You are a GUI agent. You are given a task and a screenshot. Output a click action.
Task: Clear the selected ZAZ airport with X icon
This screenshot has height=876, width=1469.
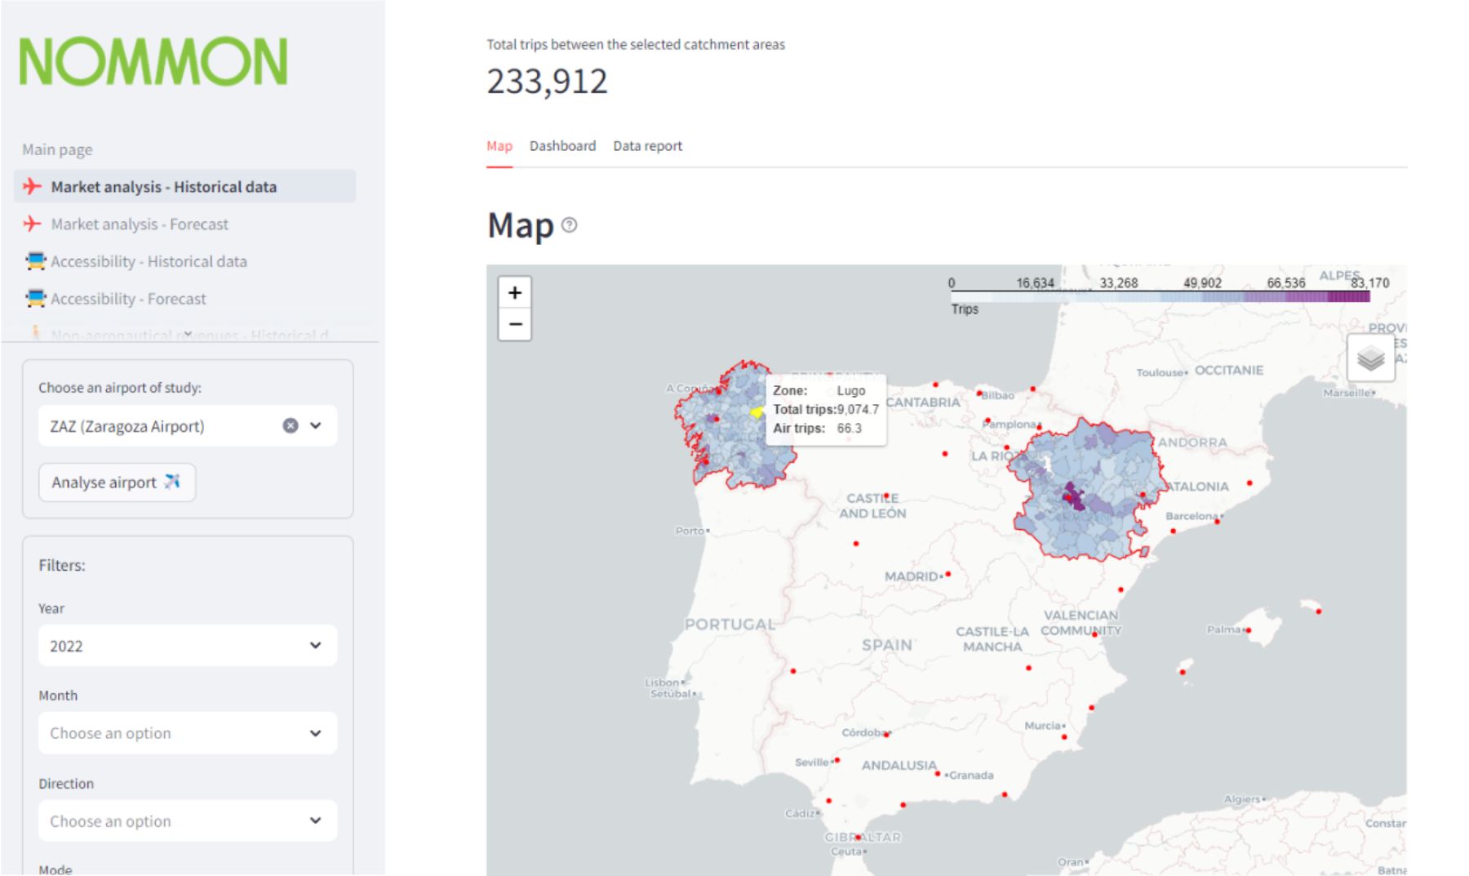[291, 425]
